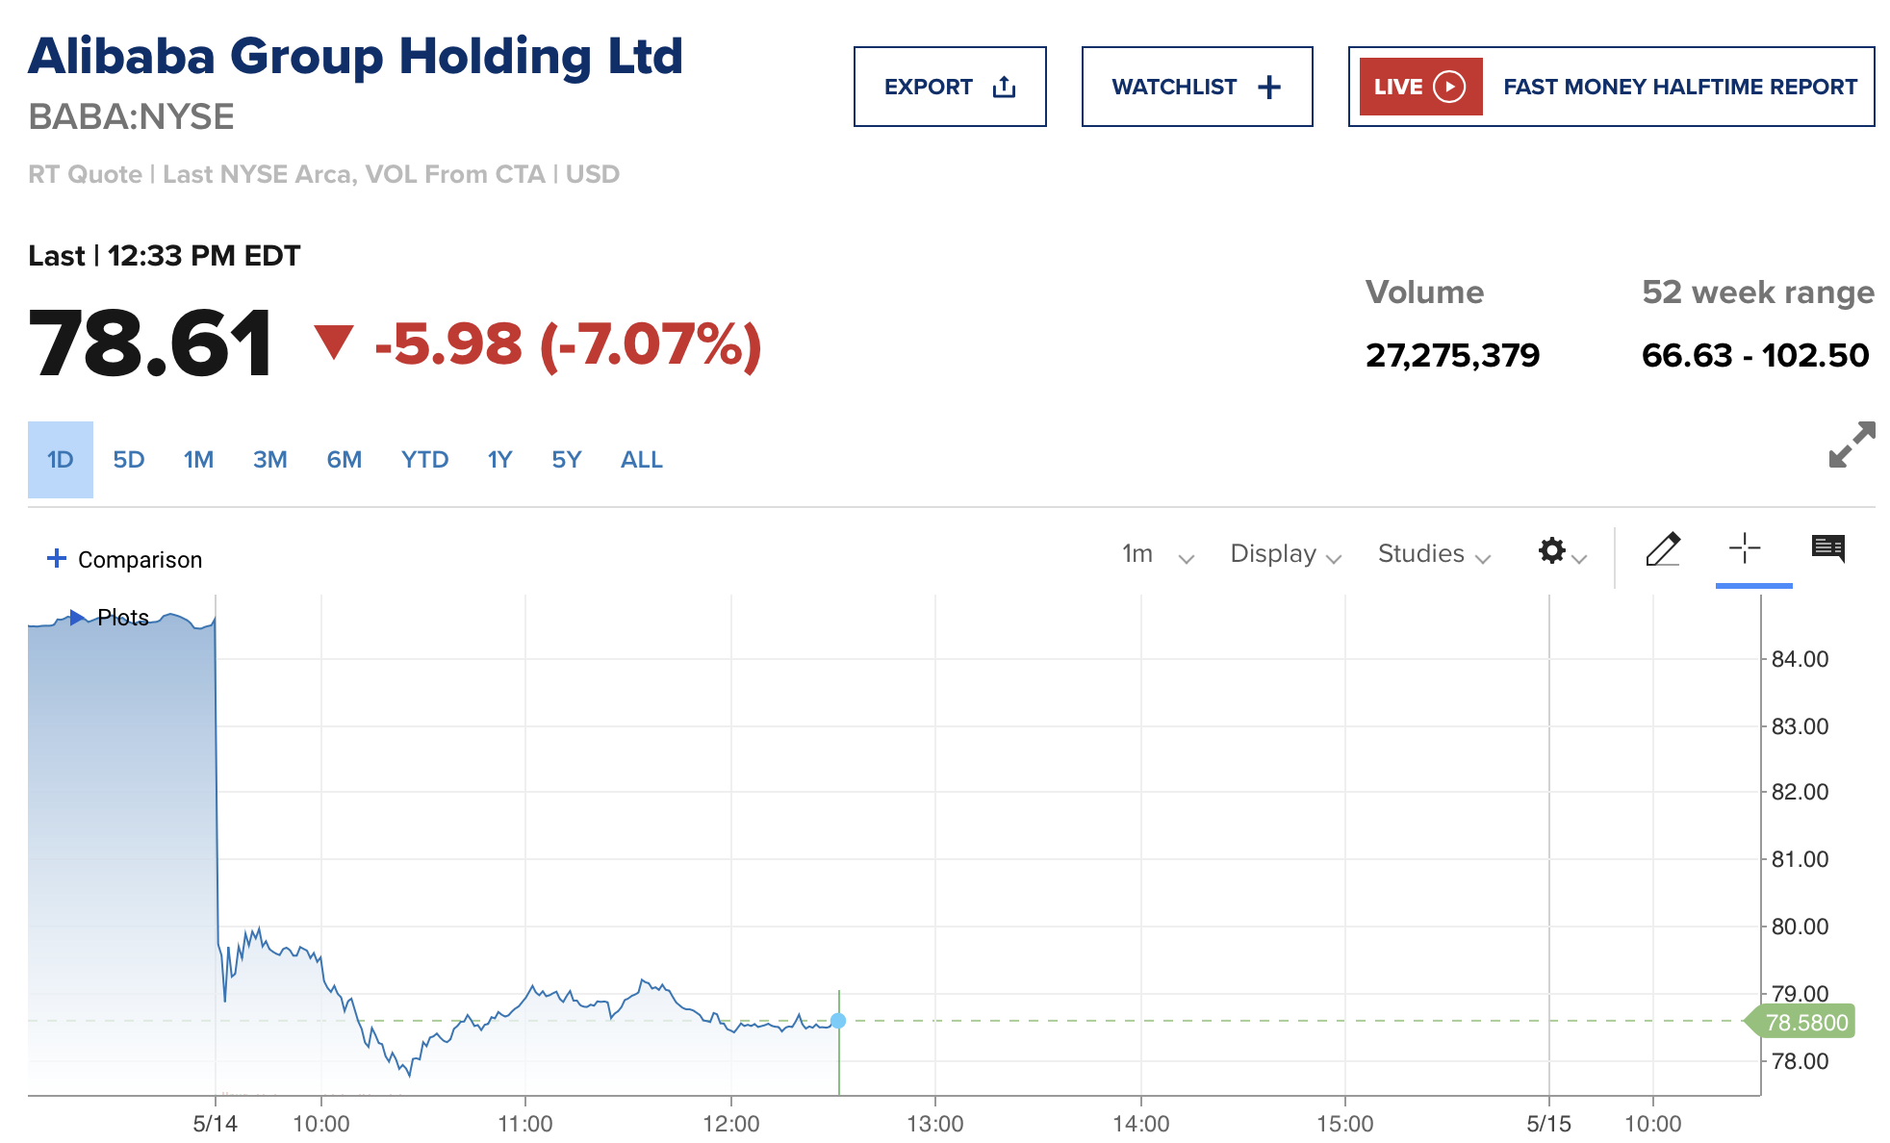Select the YTD range tab
1890x1143 pixels.
(x=424, y=460)
